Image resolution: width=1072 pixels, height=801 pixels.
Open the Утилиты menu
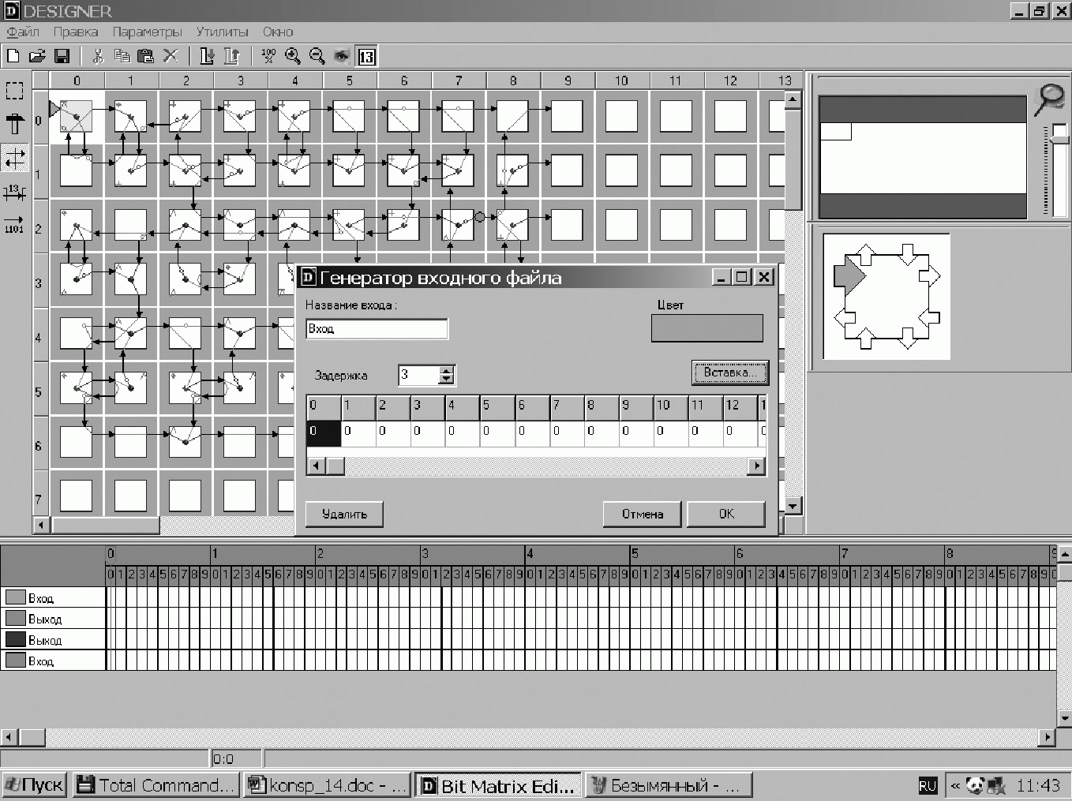point(222,32)
